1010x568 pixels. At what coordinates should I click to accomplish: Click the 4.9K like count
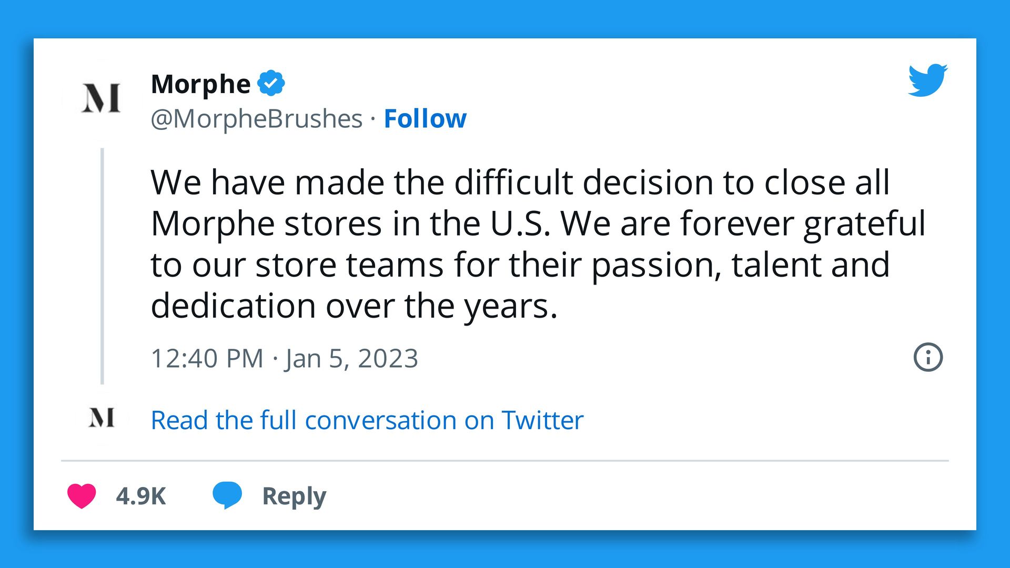click(141, 496)
